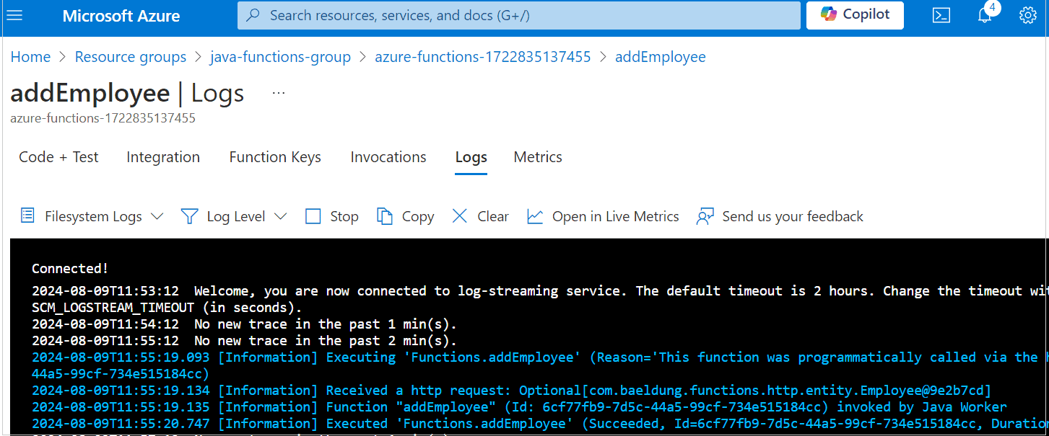The height and width of the screenshot is (436, 1049).
Task: Switch to the Code + Test tab
Action: (58, 157)
